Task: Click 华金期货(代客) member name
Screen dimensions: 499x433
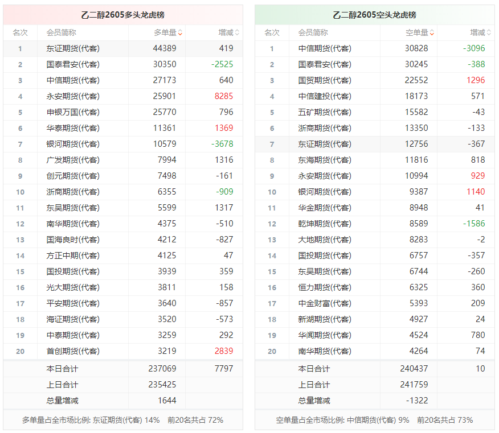Action: 325,208
